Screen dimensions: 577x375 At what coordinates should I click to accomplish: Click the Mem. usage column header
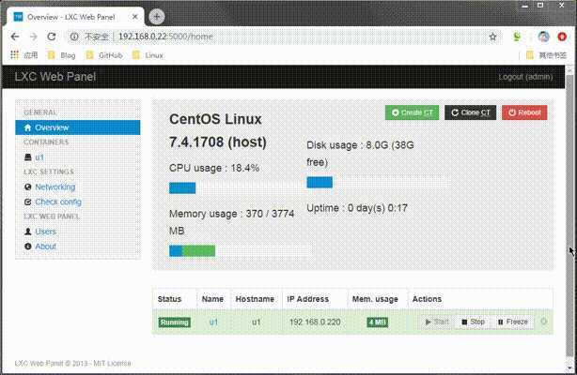pos(375,299)
